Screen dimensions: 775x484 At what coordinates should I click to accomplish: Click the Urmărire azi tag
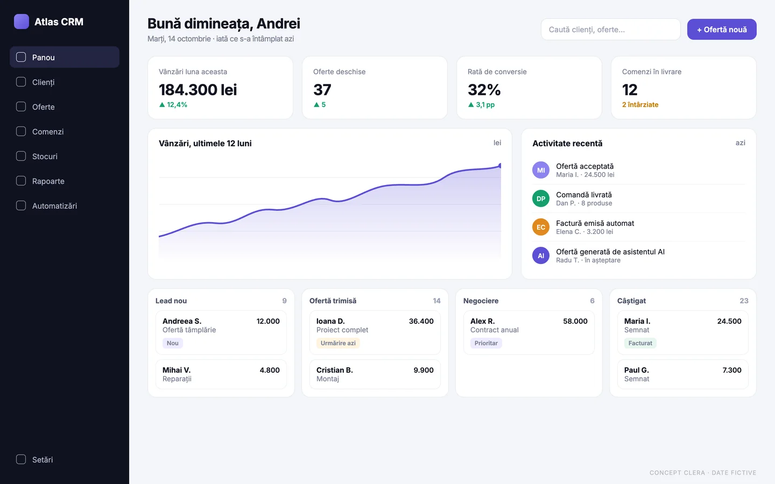pos(338,343)
